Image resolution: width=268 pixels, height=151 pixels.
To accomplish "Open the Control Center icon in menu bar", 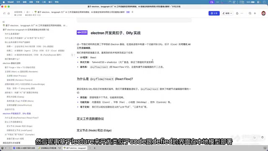I will point(259,2).
